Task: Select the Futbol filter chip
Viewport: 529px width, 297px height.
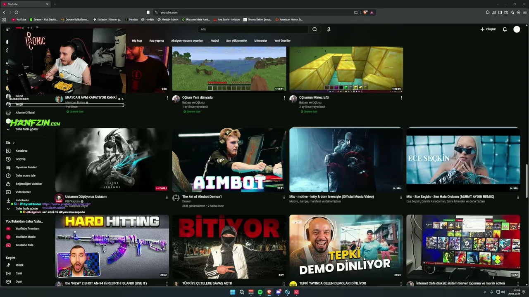Action: [x=215, y=41]
